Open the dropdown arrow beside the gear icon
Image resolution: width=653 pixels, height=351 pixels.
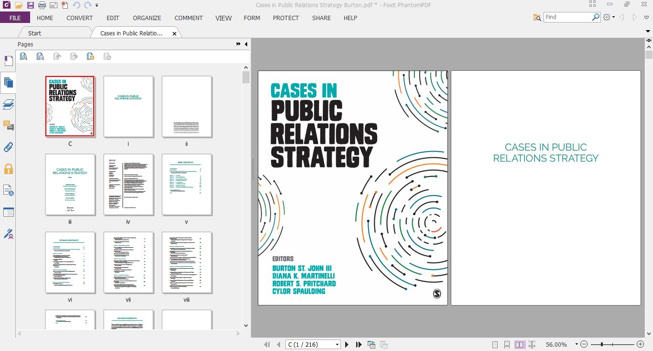[613, 18]
